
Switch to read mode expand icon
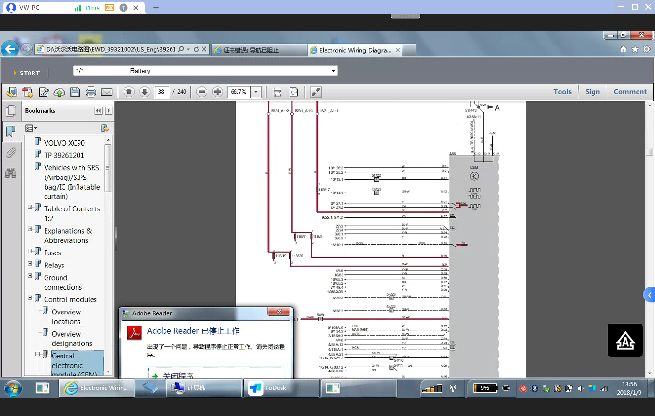(x=315, y=92)
